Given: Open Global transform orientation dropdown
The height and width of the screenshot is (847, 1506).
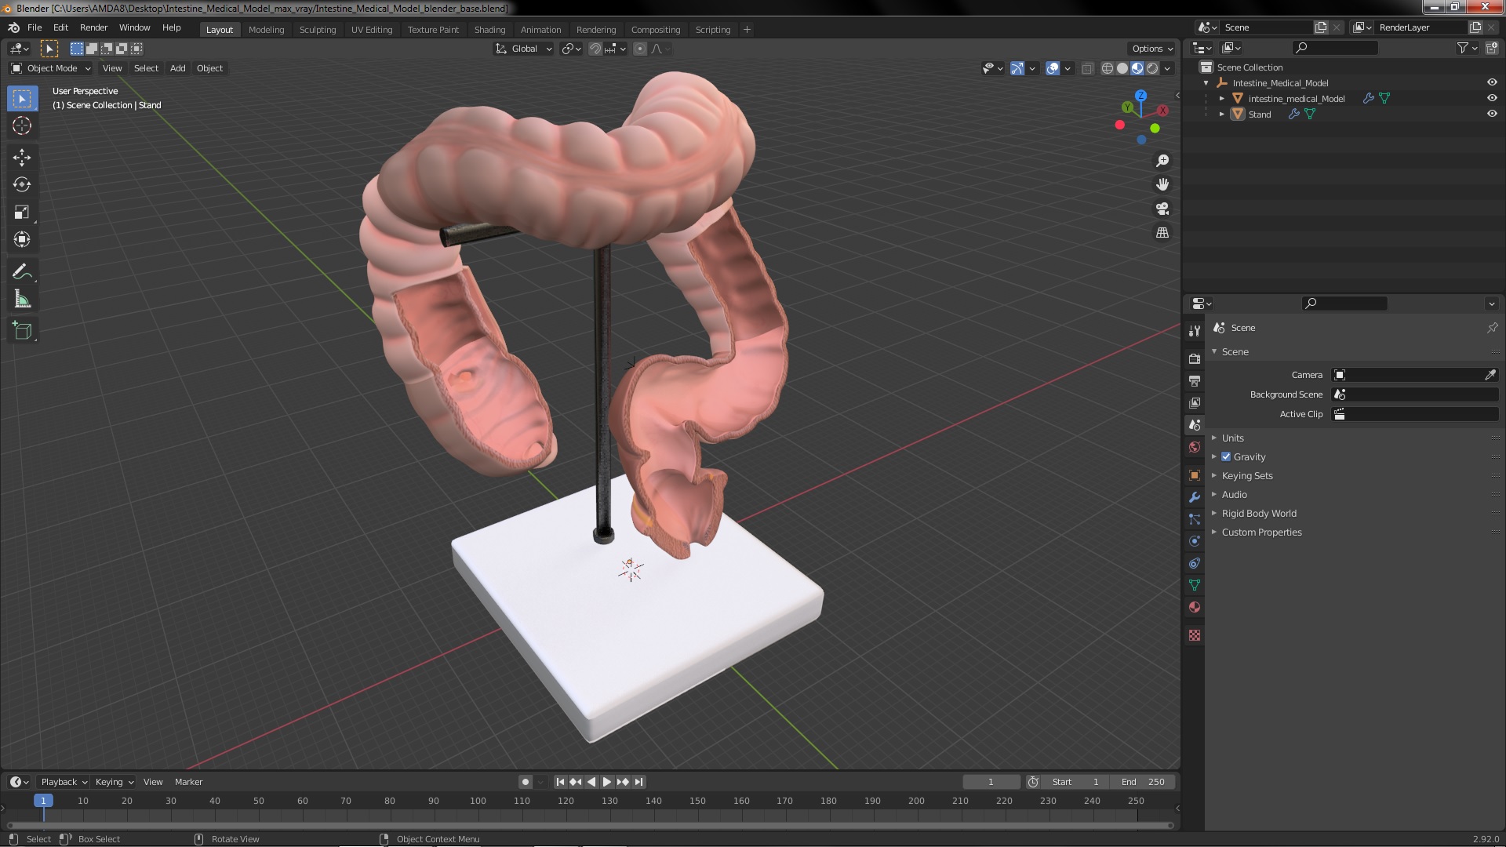Looking at the screenshot, I should pos(524,49).
